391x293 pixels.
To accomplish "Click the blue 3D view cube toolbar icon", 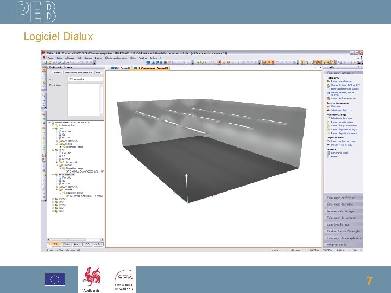I will [149, 62].
